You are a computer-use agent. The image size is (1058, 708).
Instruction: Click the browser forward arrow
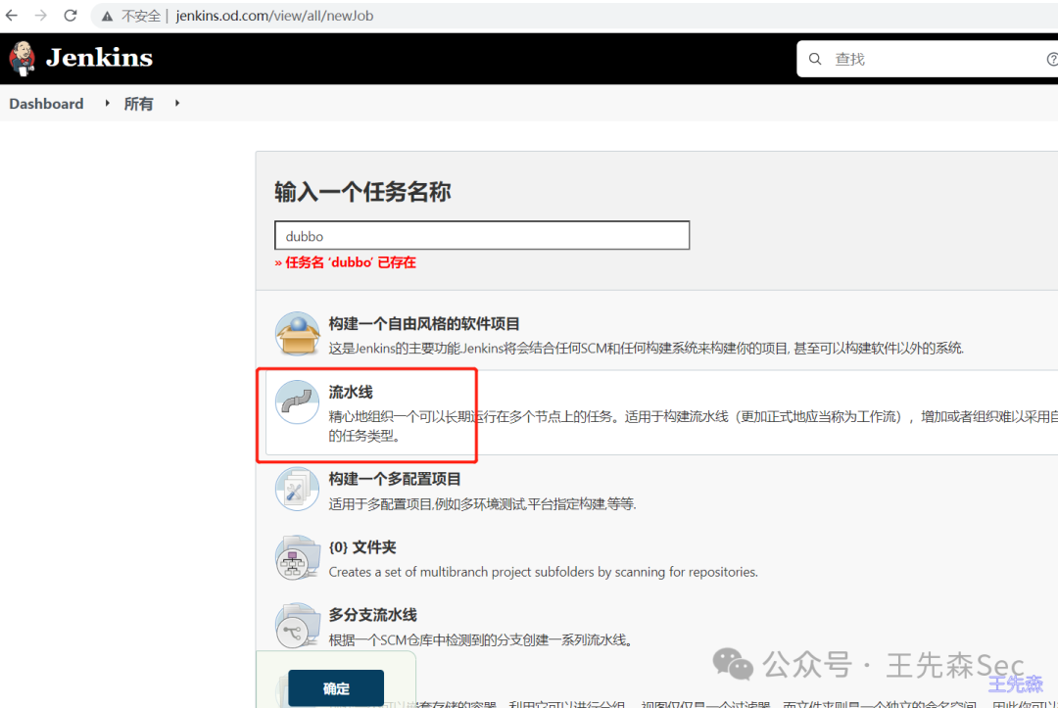(x=41, y=15)
